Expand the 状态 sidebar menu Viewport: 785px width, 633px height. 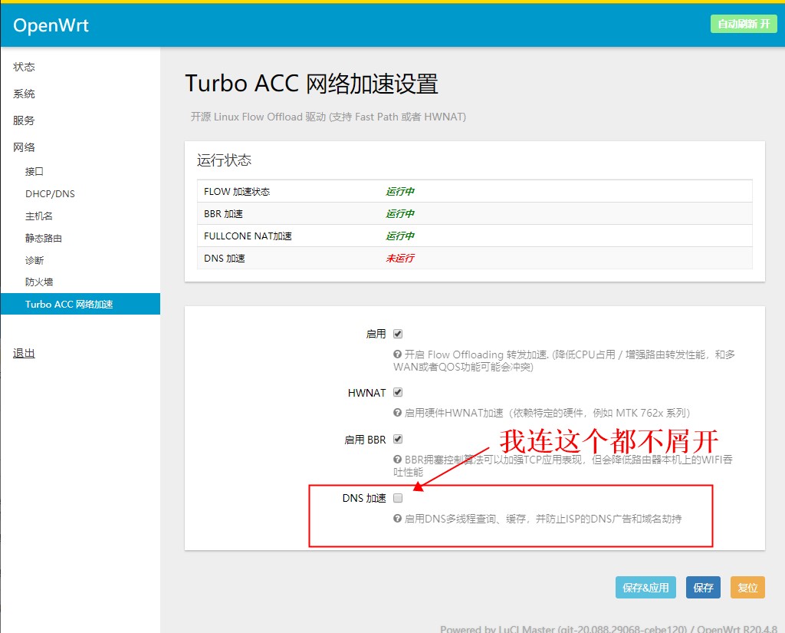click(x=24, y=67)
